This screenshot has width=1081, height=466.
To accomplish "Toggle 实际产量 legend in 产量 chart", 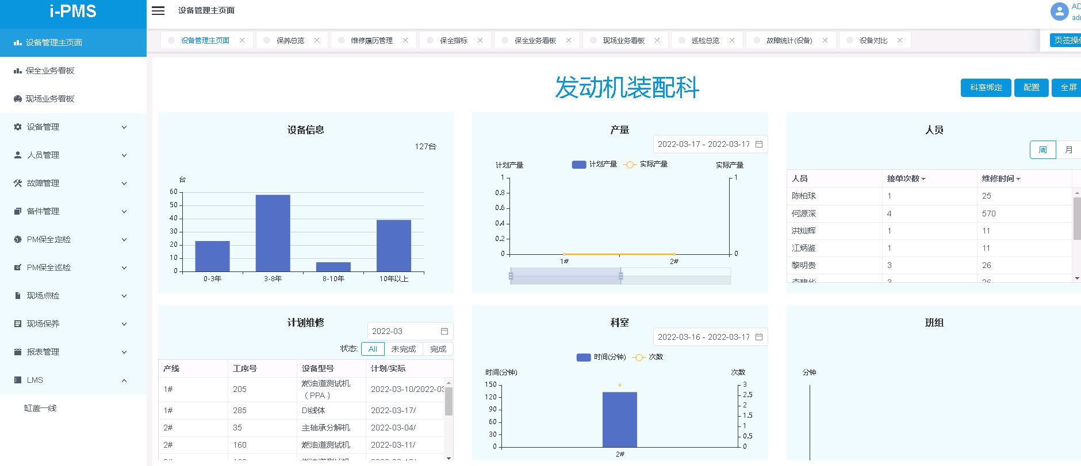I will coord(646,165).
